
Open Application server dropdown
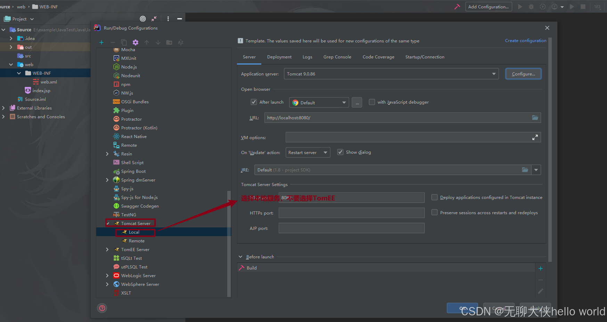point(391,74)
